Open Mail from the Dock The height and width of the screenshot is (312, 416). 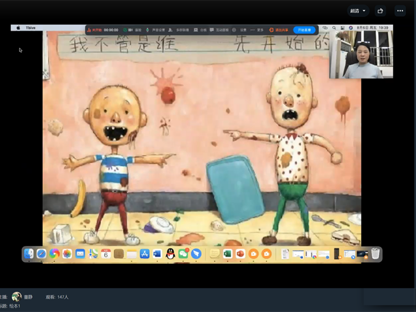[80, 254]
